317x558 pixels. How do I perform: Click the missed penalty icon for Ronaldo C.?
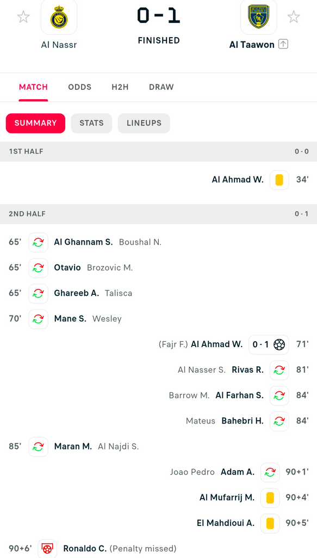coord(47,548)
